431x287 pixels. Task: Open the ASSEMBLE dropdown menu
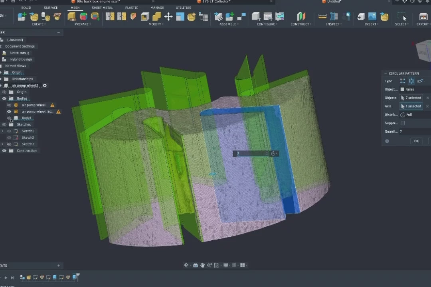pyautogui.click(x=229, y=24)
